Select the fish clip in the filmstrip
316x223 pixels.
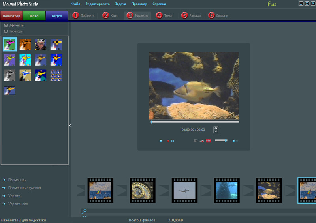(x=269, y=190)
